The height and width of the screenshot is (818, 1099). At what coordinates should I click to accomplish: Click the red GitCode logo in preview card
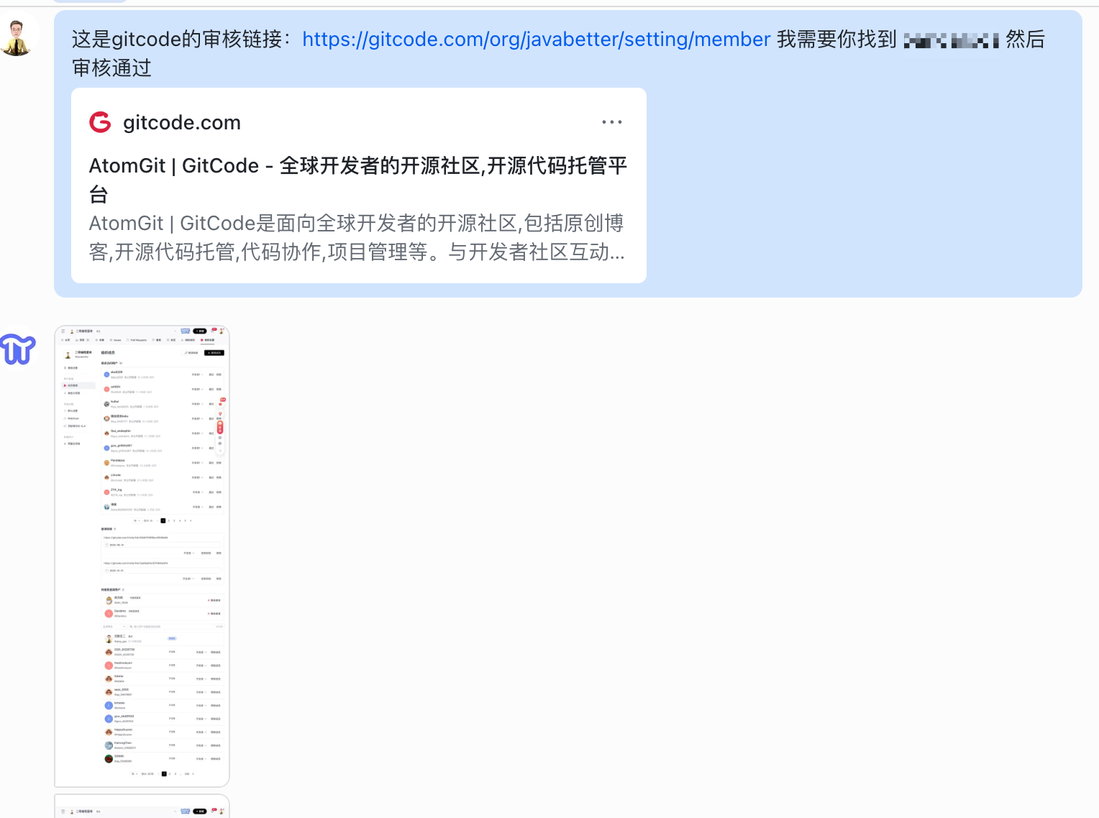(x=100, y=122)
